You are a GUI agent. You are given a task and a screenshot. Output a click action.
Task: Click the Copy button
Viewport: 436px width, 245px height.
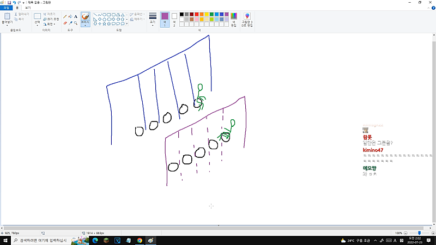(19, 19)
